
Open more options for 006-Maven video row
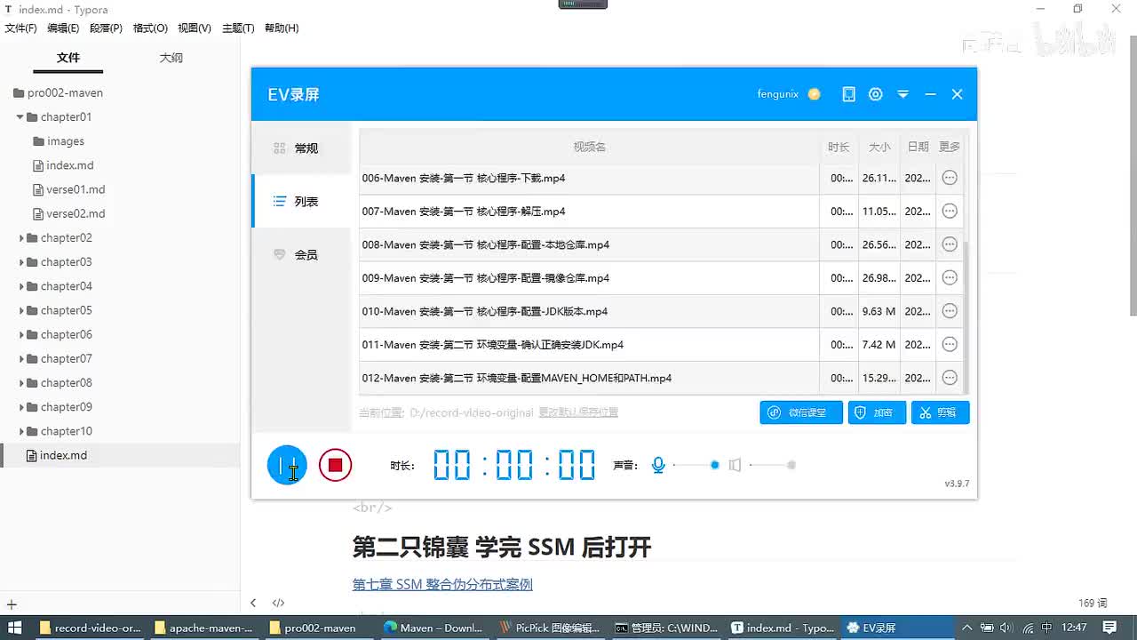950,178
